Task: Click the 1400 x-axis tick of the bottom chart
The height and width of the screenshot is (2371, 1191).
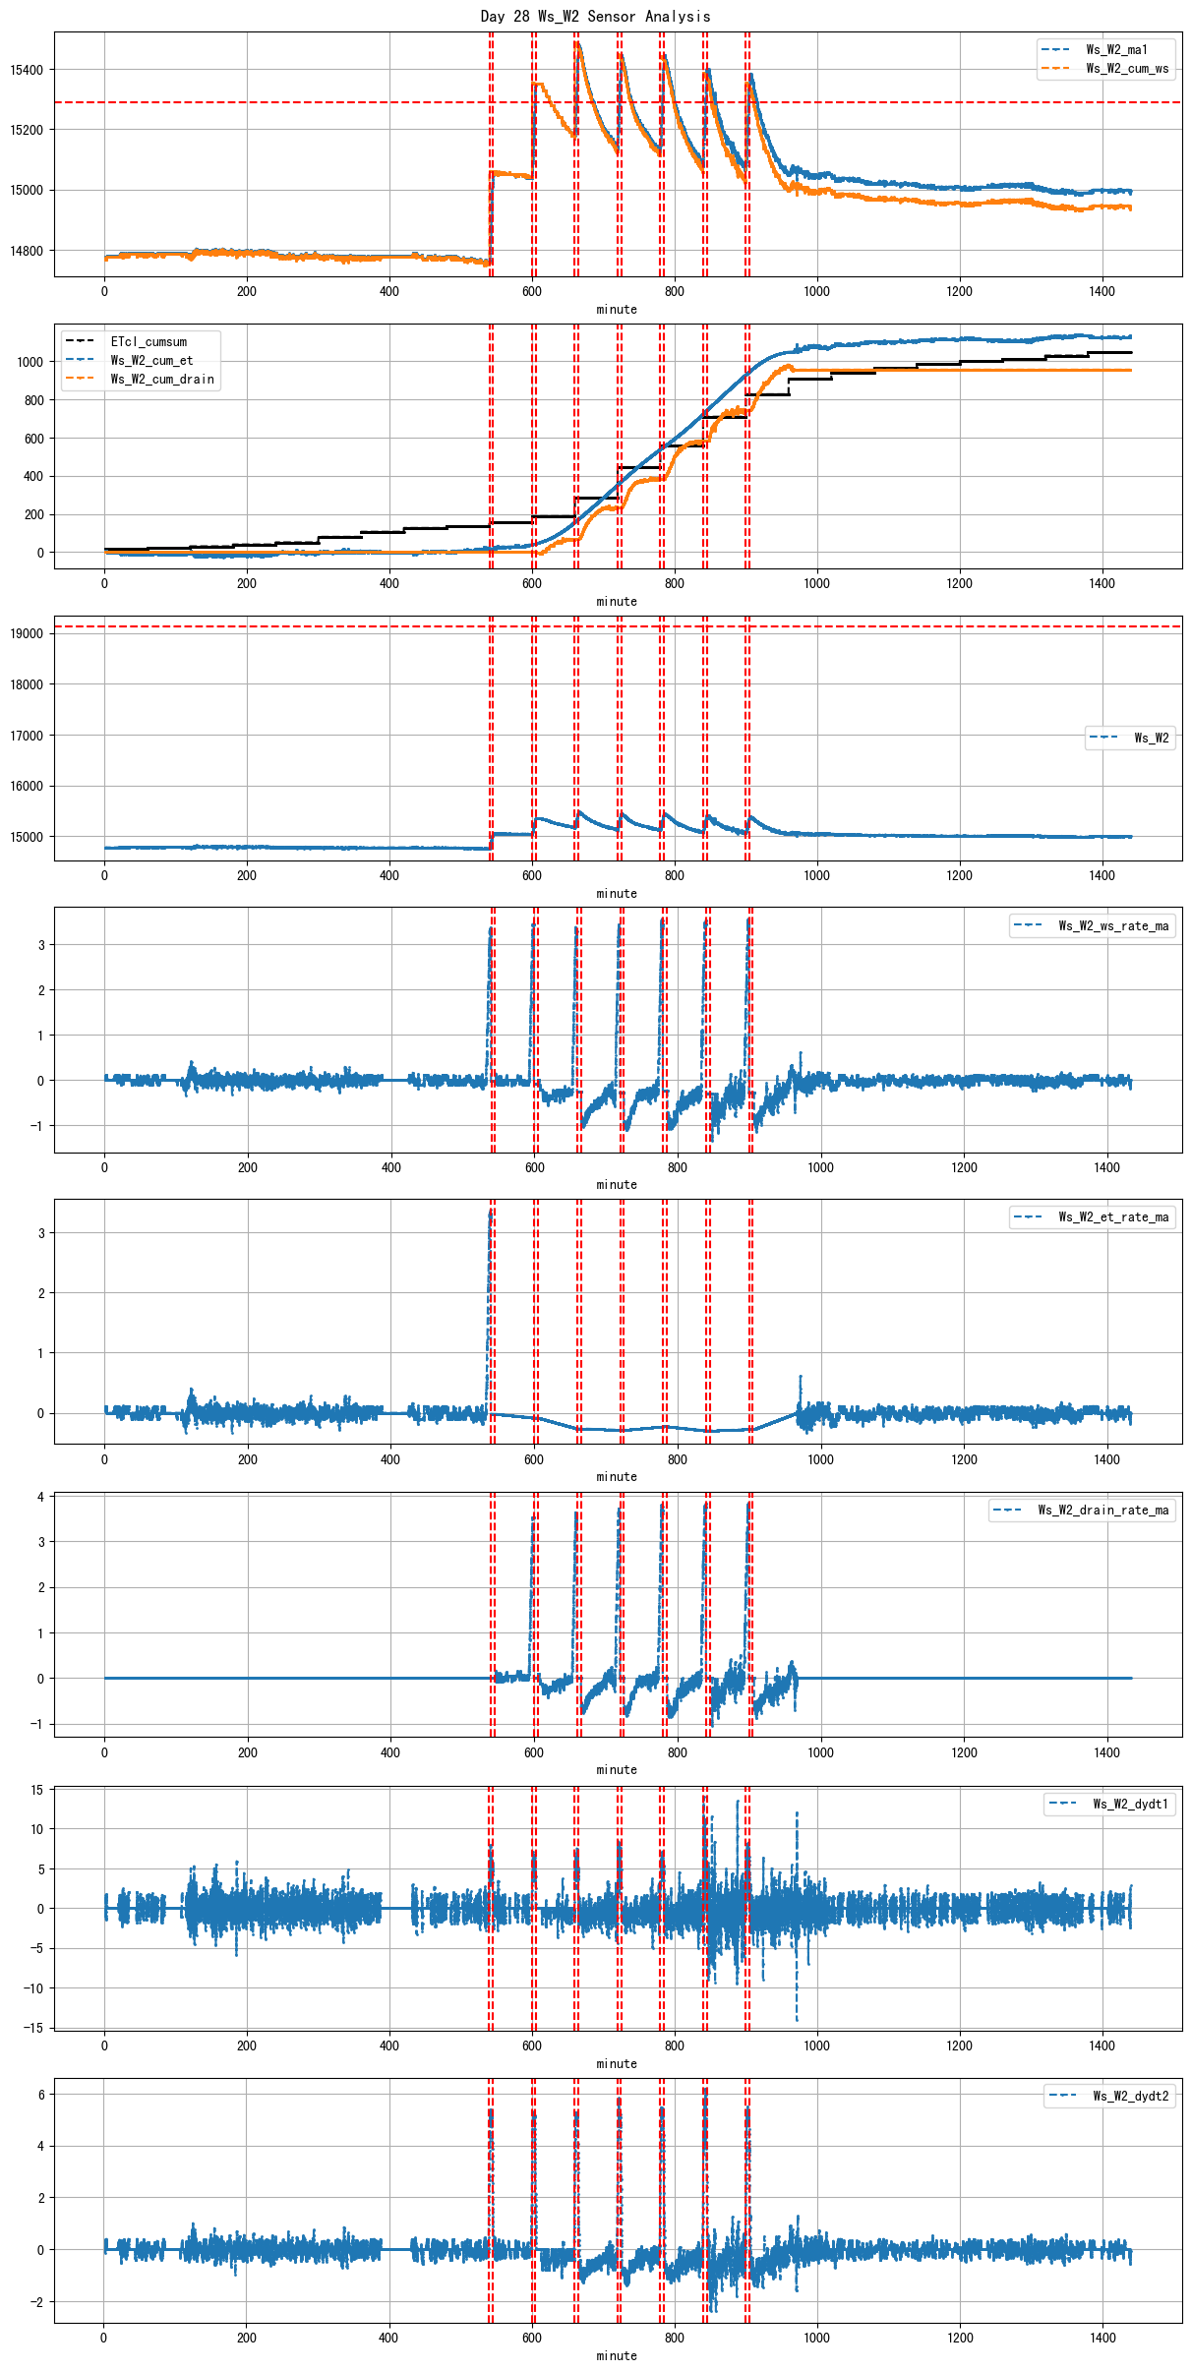Action: tap(1102, 2338)
